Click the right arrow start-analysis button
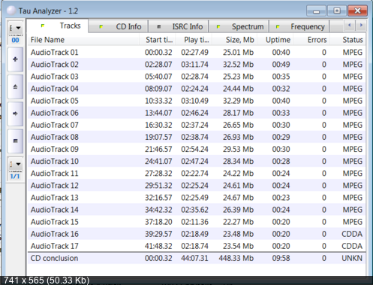 [x=15, y=114]
